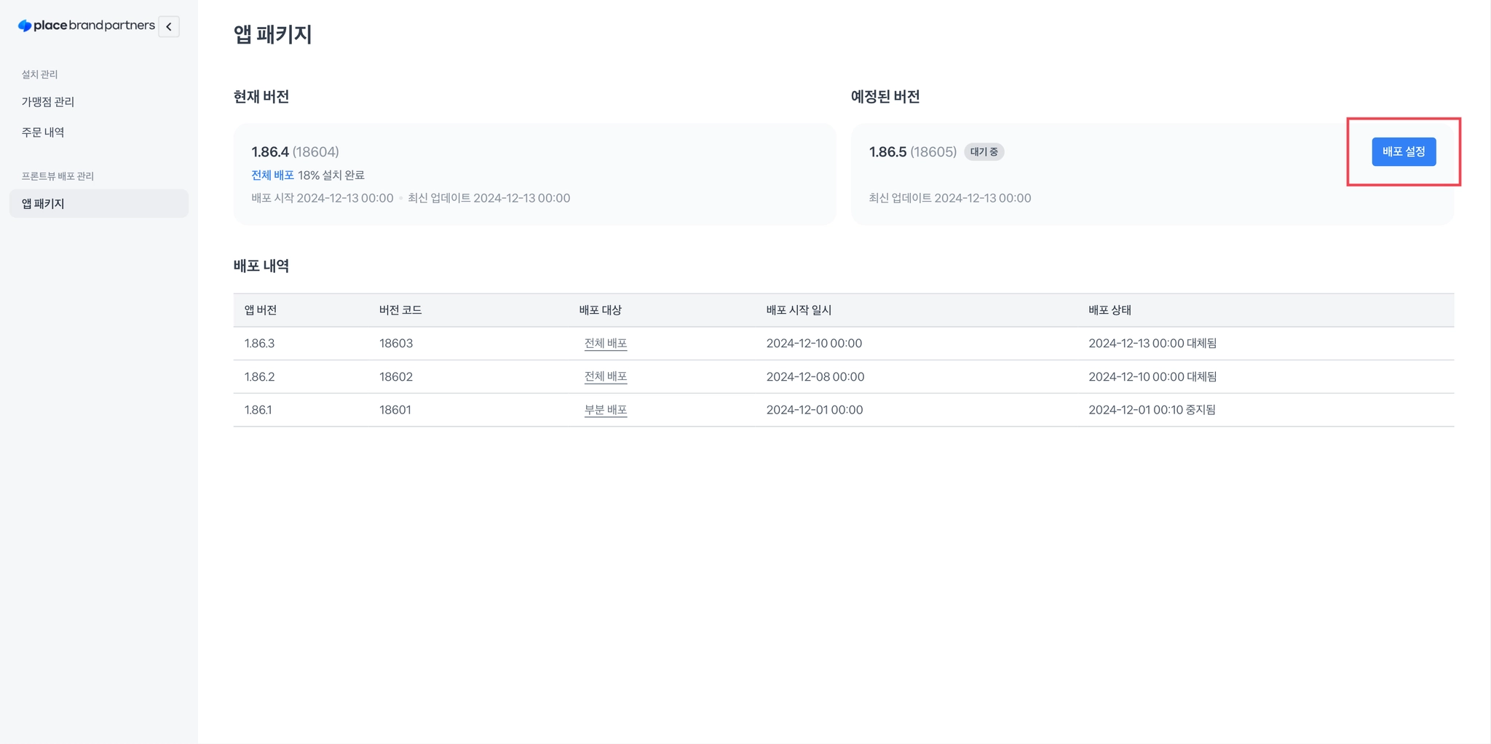Click the 배포 상태 column header
The width and height of the screenshot is (1491, 744).
point(1110,310)
